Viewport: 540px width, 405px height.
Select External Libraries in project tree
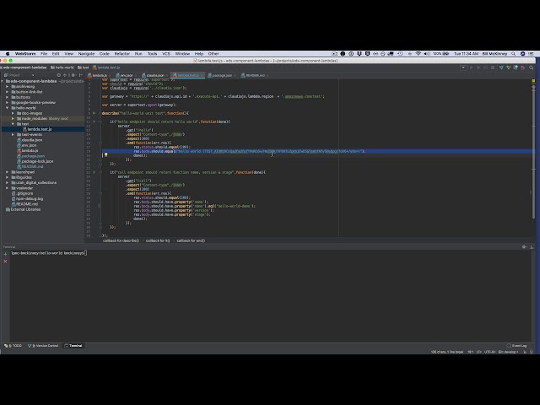pyautogui.click(x=25, y=209)
